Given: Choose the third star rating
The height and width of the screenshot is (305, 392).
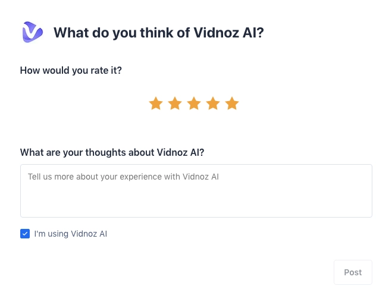Looking at the screenshot, I should pyautogui.click(x=194, y=104).
